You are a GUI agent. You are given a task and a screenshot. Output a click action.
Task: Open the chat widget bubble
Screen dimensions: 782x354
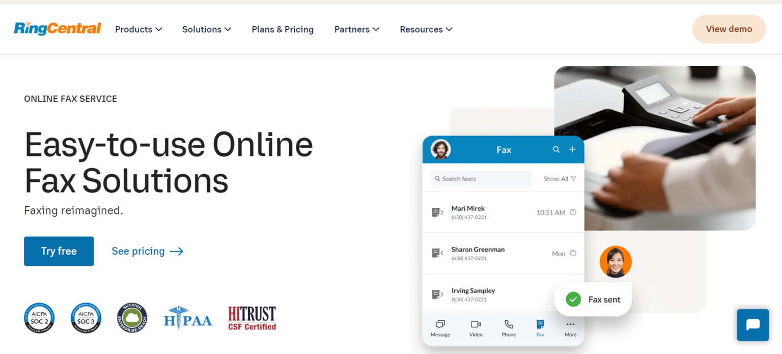752,324
